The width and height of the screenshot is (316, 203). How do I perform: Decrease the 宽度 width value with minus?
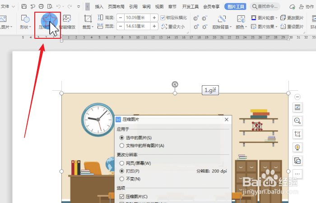click(121, 26)
